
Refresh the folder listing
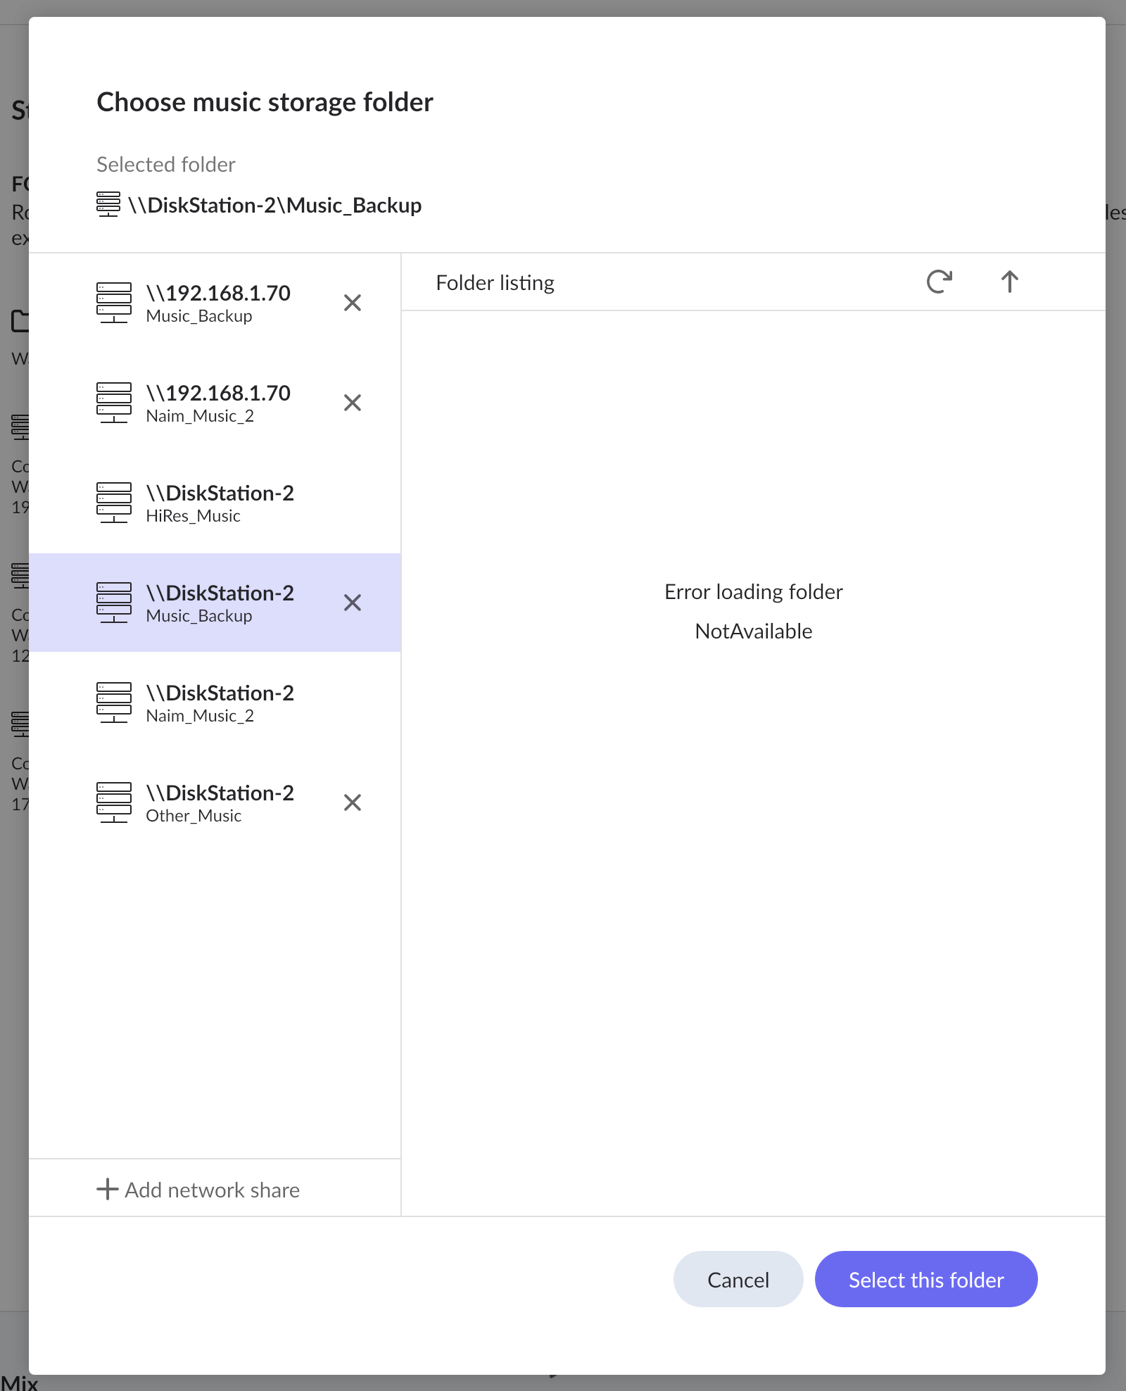[939, 282]
